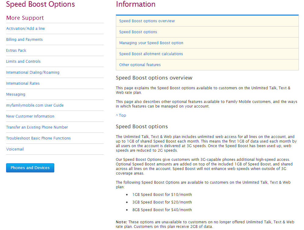Click the ^ Top link

pyautogui.click(x=121, y=115)
